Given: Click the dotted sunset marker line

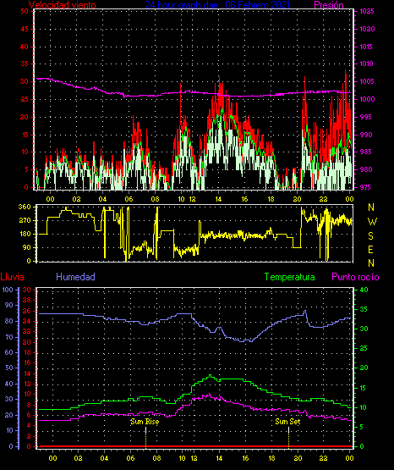Looking at the screenshot, I should pyautogui.click(x=288, y=437).
